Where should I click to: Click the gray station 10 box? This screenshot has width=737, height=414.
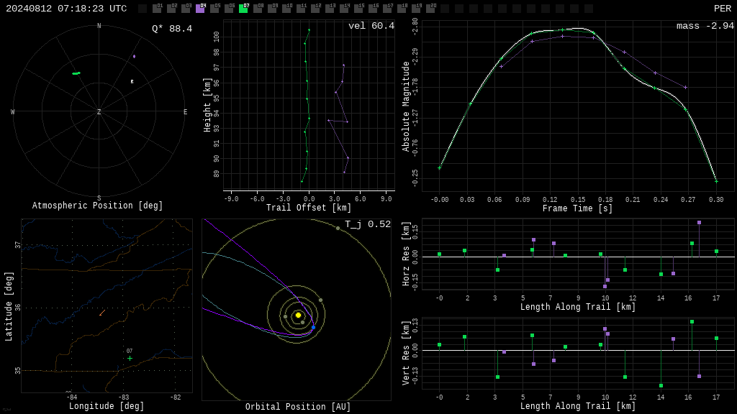click(286, 8)
